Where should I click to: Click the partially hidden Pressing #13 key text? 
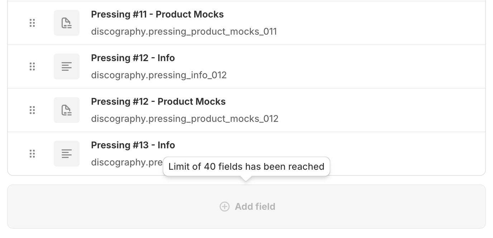(x=125, y=162)
